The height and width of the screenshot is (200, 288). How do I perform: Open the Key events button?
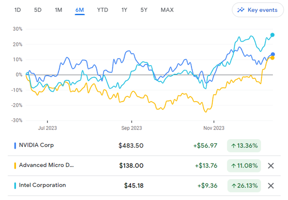258,10
